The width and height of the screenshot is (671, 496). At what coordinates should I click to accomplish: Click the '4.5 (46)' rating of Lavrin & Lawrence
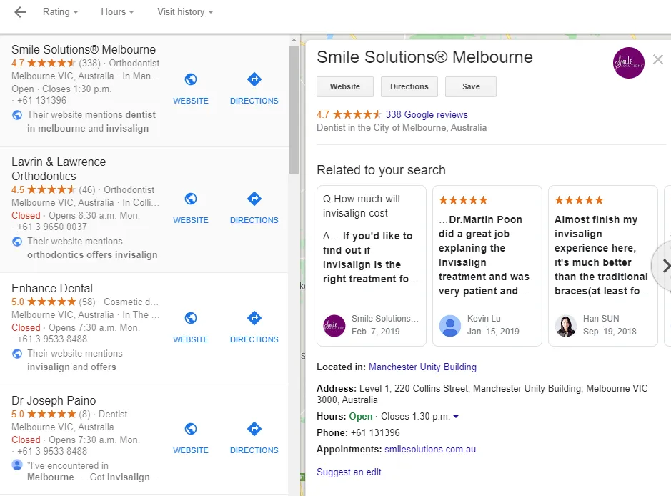point(54,190)
